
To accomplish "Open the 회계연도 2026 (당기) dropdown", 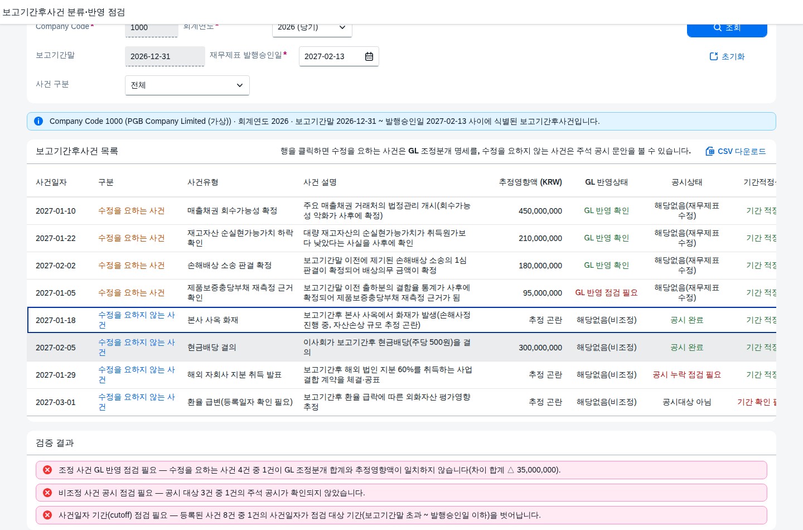I will tap(312, 27).
